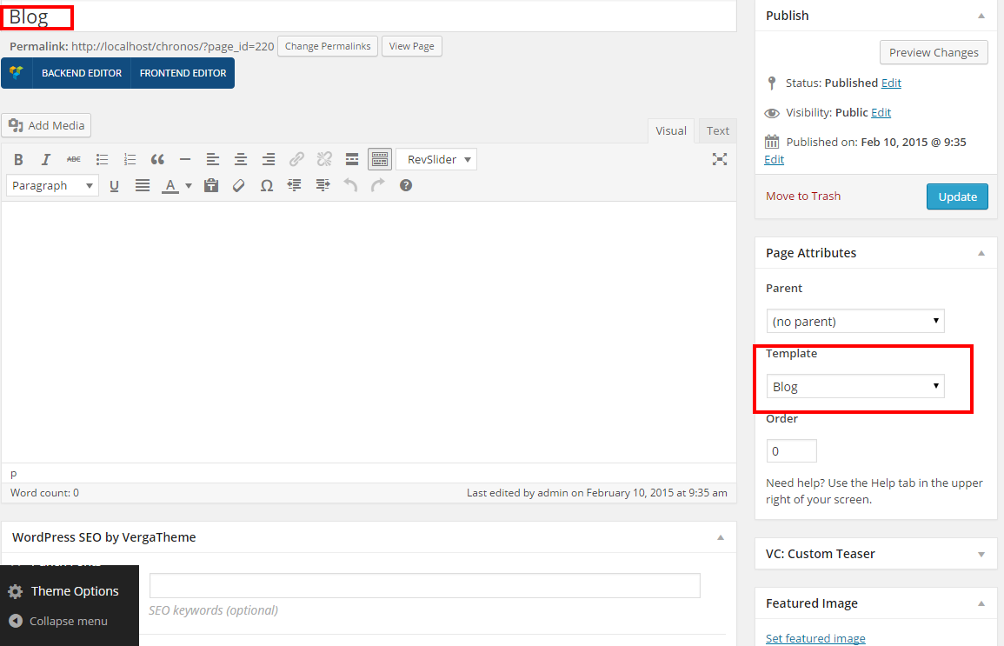
Task: Click the Set featured image link
Action: [x=815, y=638]
